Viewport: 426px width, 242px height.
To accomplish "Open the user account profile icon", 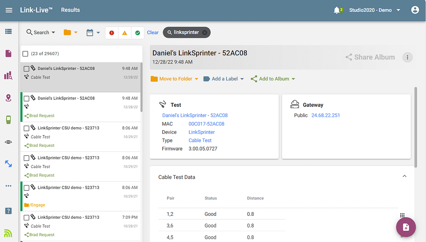I will coord(415,10).
